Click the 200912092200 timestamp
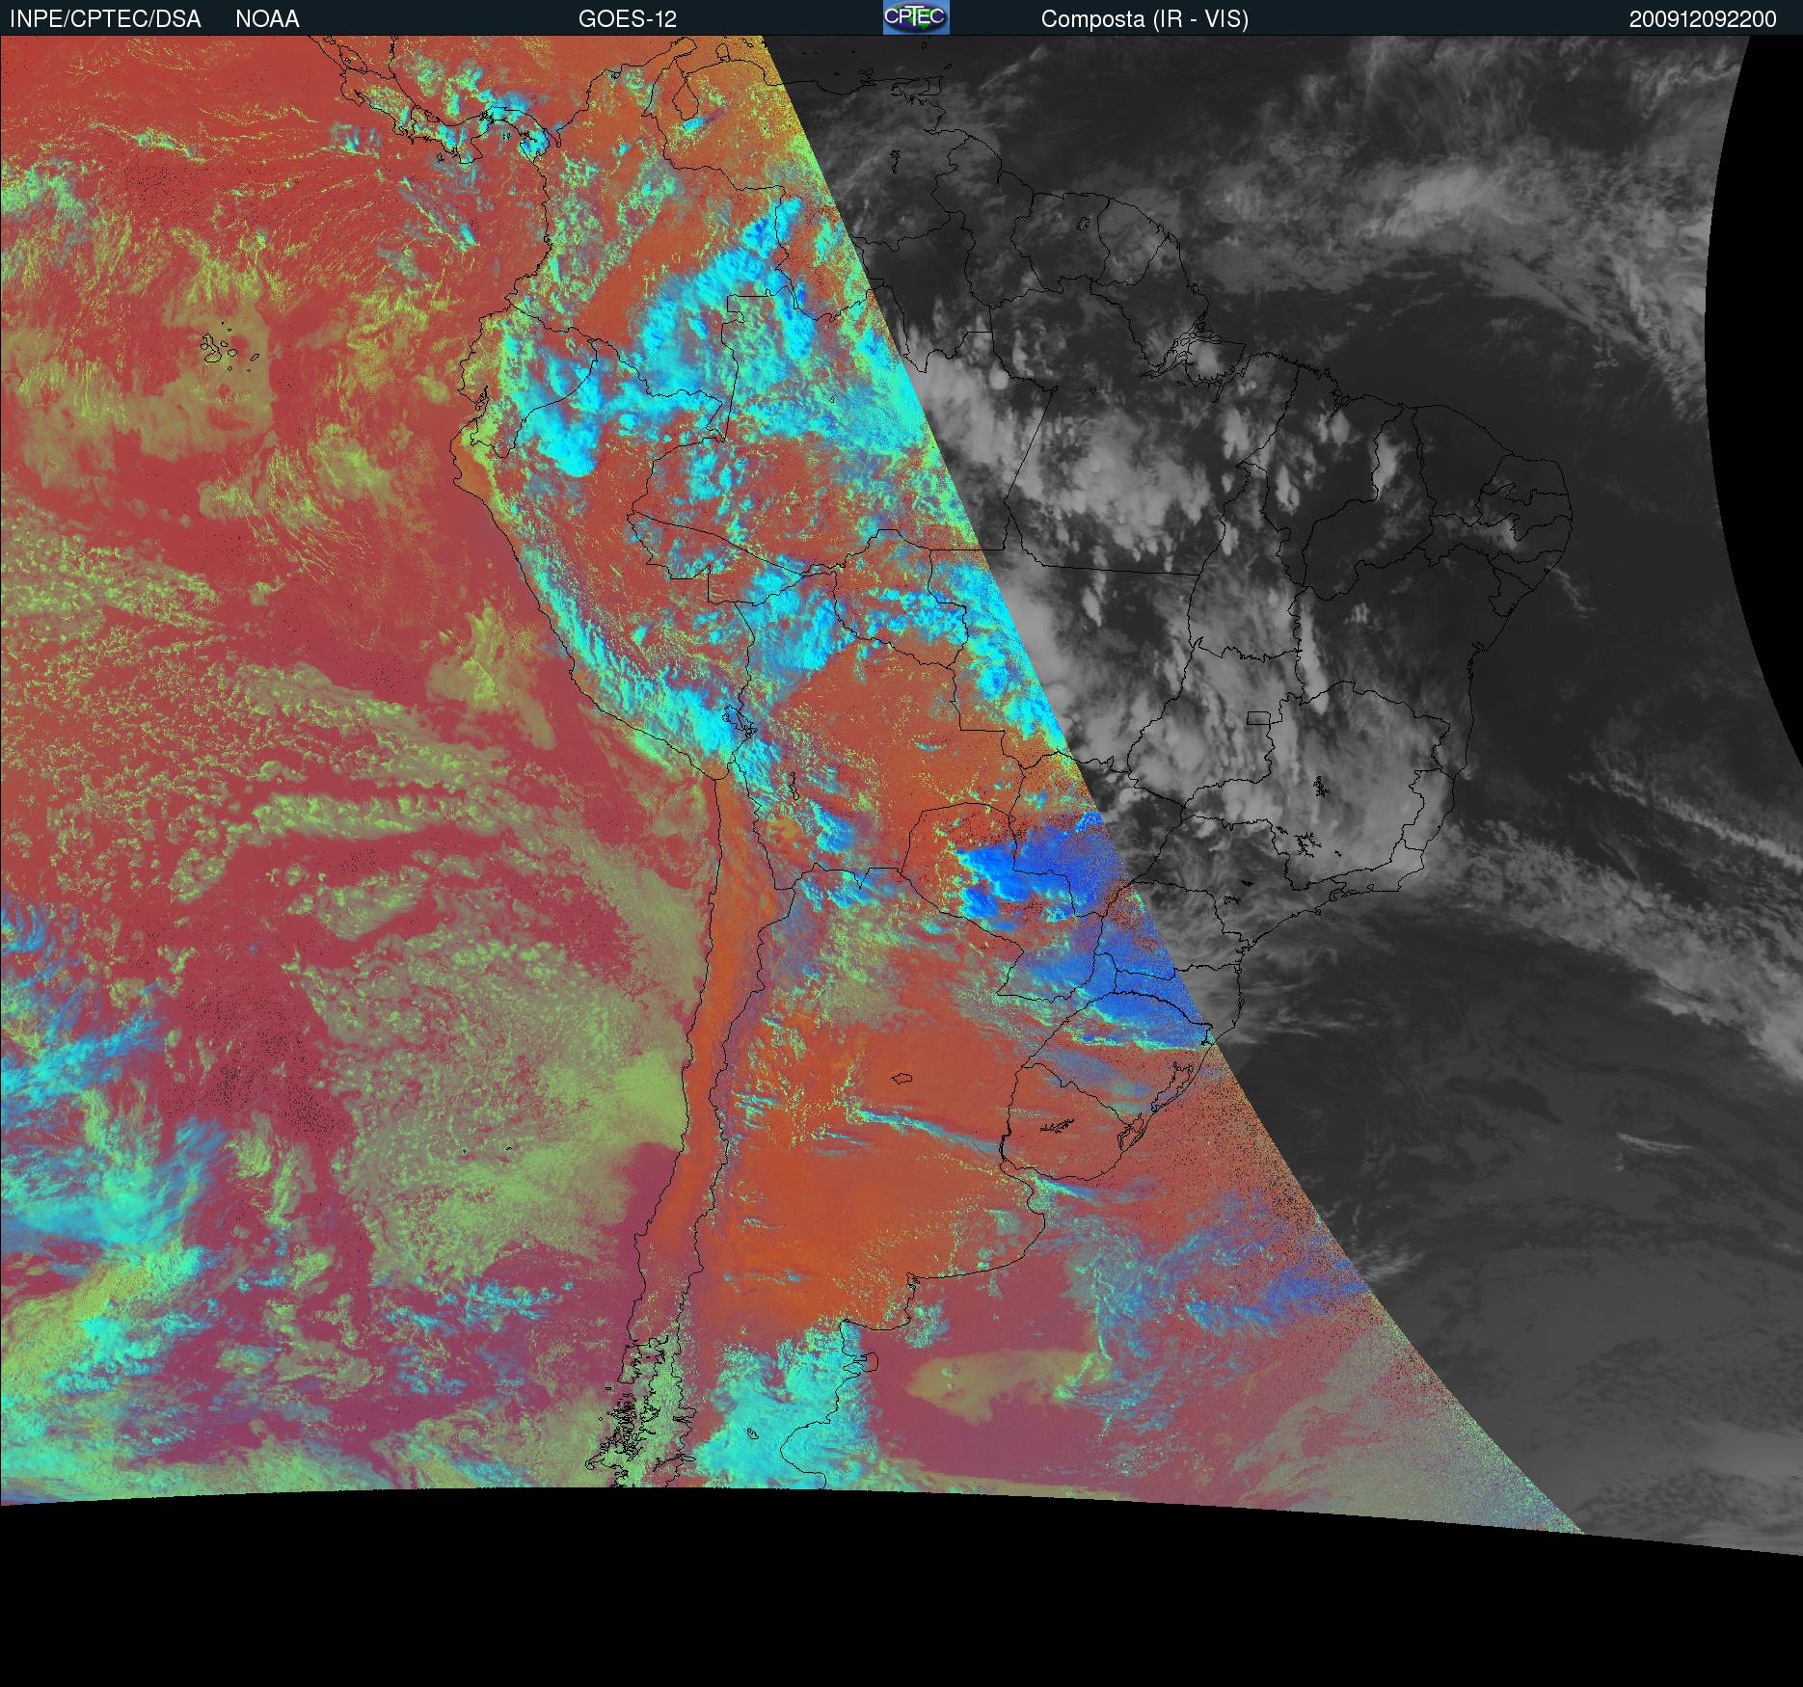1803x1687 pixels. [x=1702, y=19]
